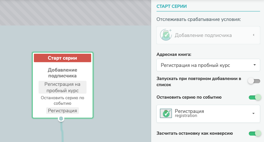Click the arrow on the Регистрация event selector
This screenshot has width=264, height=142.
253,113
